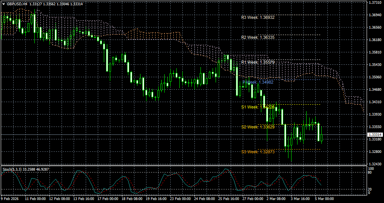384x203 pixels.
Task: Click price axis value 1.34310
Action: [x=375, y=102]
